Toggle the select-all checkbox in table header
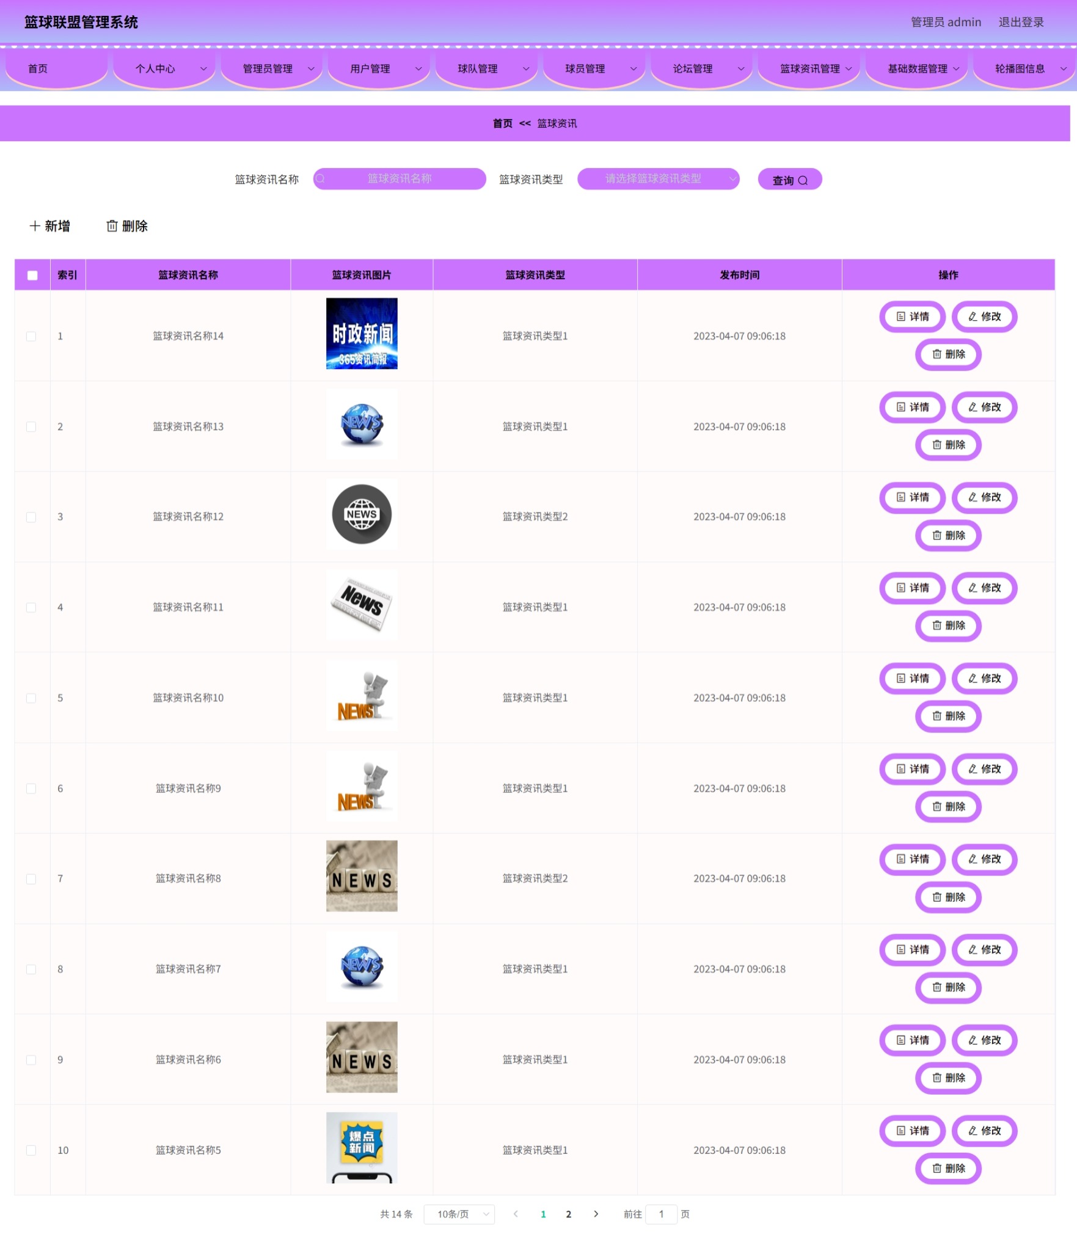 click(x=32, y=275)
